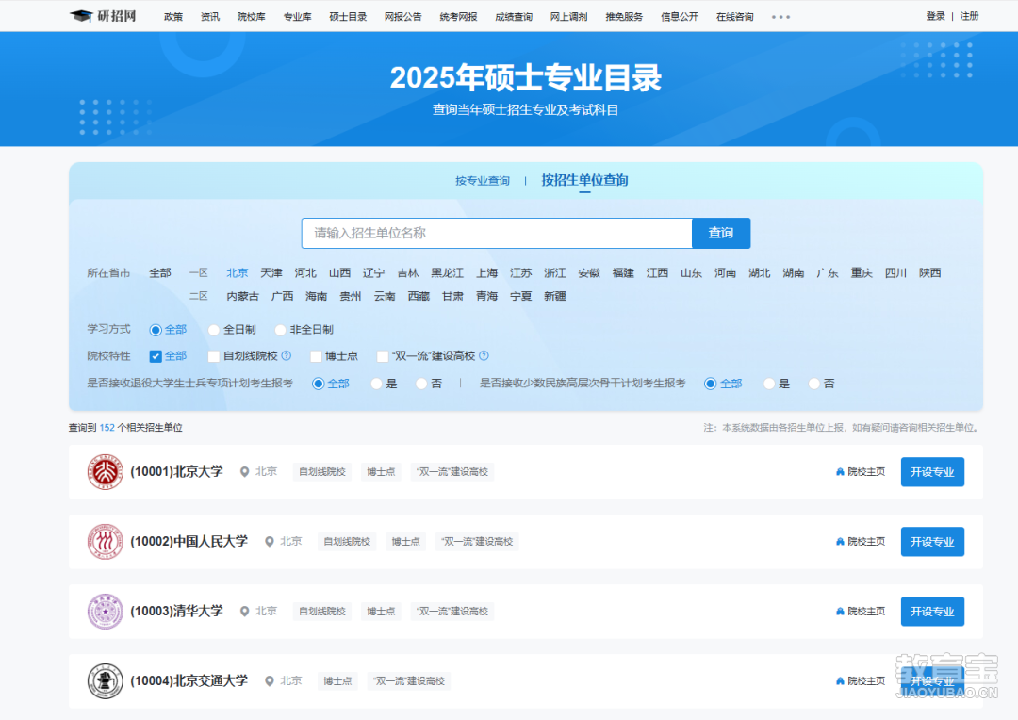Select 全日制 study mode

(x=214, y=330)
